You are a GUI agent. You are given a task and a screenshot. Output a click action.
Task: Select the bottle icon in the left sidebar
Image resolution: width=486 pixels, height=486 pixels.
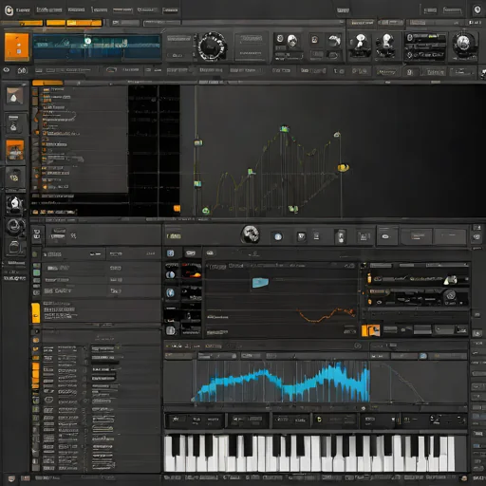[x=13, y=123]
